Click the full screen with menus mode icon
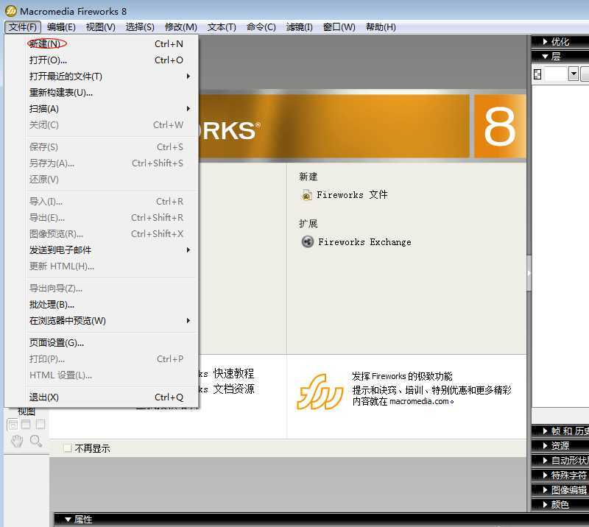The height and width of the screenshot is (527, 589). point(24,424)
